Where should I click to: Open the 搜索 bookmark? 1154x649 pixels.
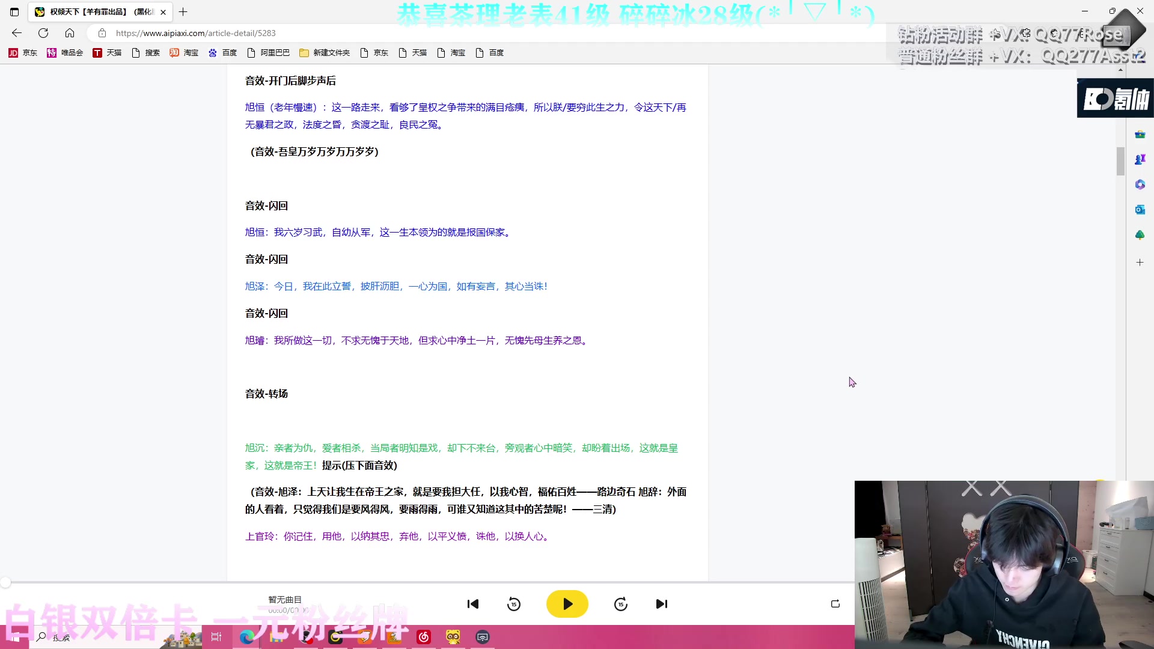tap(146, 53)
